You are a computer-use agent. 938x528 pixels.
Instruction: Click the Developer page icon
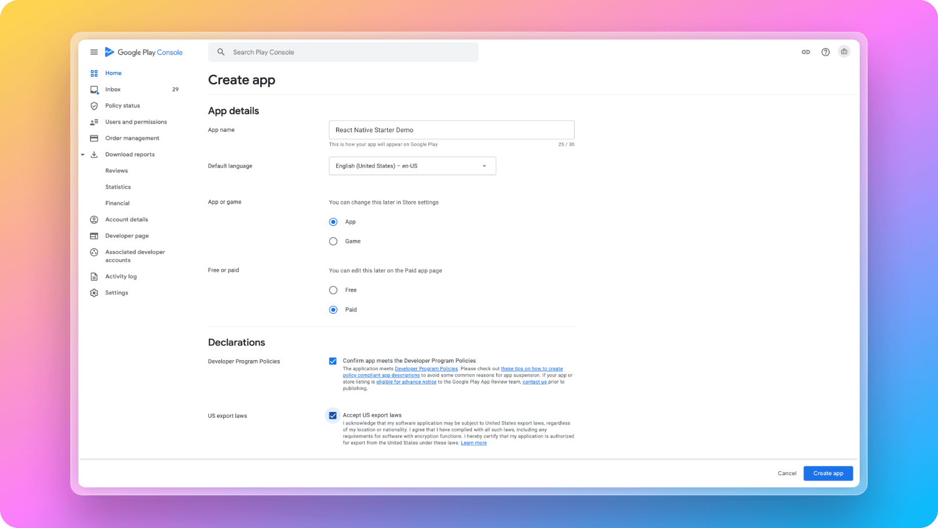click(x=94, y=236)
